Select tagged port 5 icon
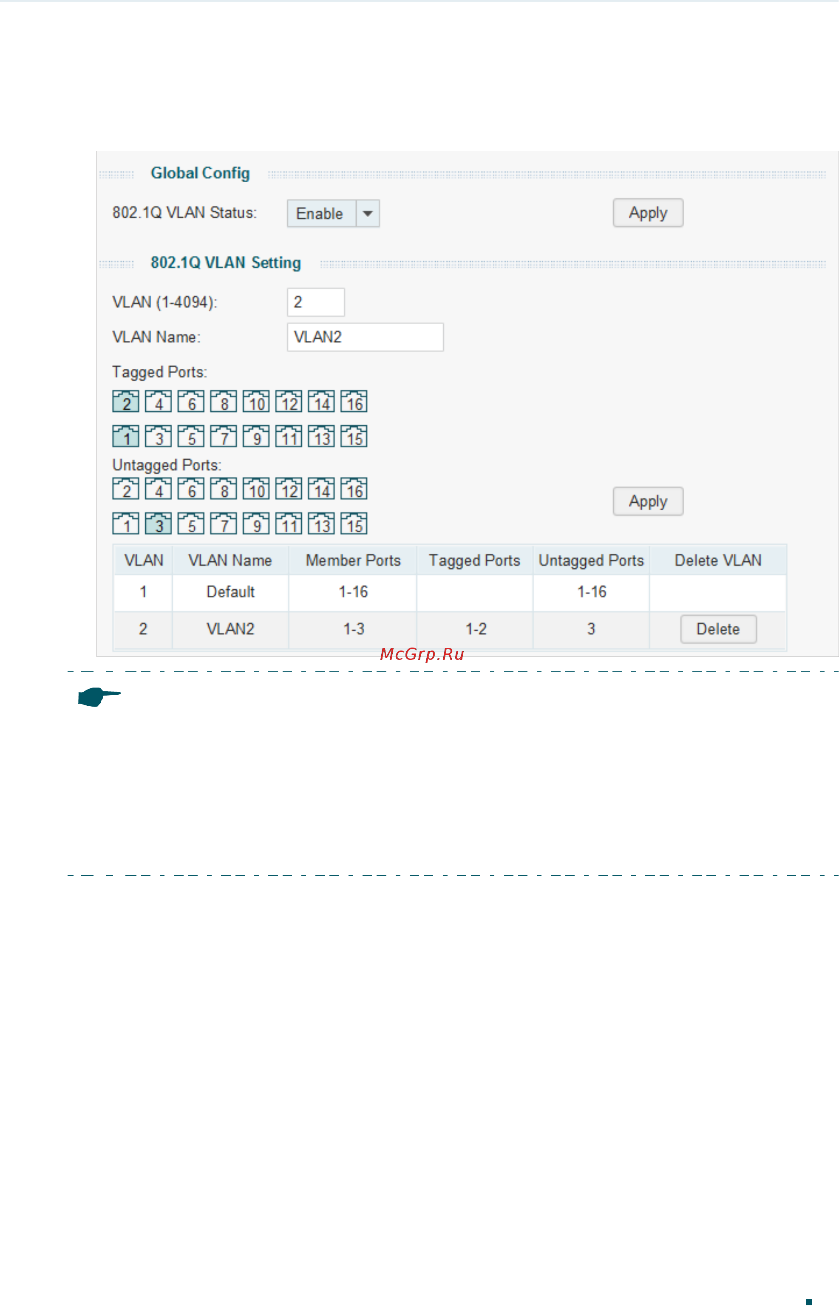839x1307 pixels. [x=191, y=436]
